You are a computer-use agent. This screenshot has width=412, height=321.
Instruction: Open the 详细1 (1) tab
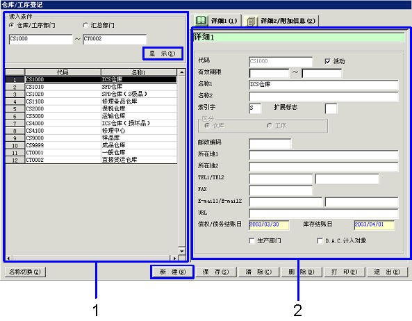pyautogui.click(x=217, y=20)
